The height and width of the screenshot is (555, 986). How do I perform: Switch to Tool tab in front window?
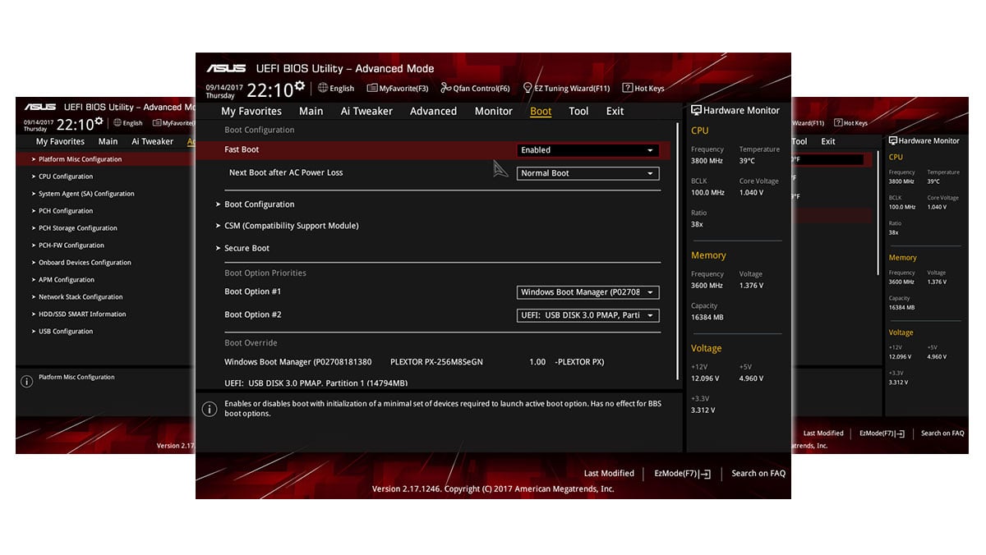[578, 112]
